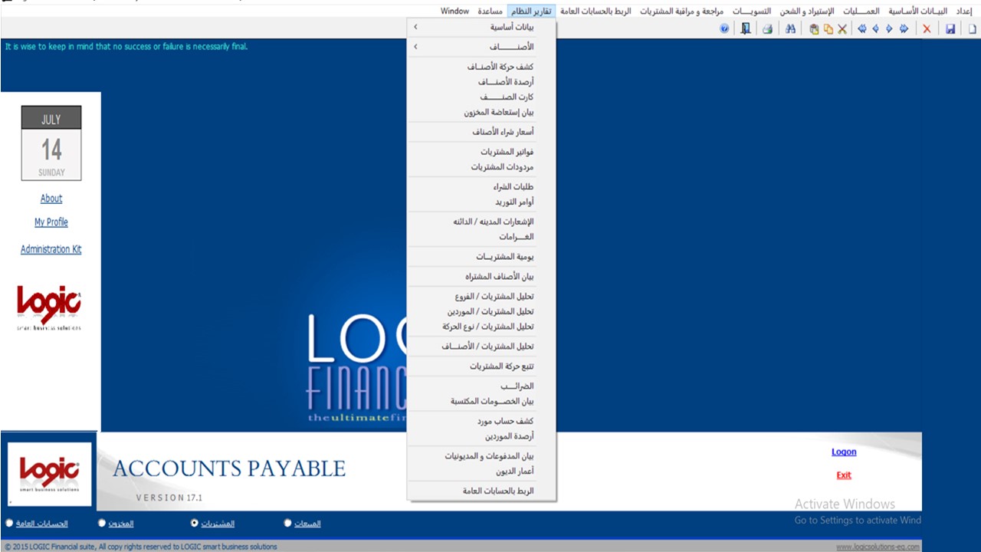Select the المبيعات radio button
The height and width of the screenshot is (552, 981).
pos(288,524)
